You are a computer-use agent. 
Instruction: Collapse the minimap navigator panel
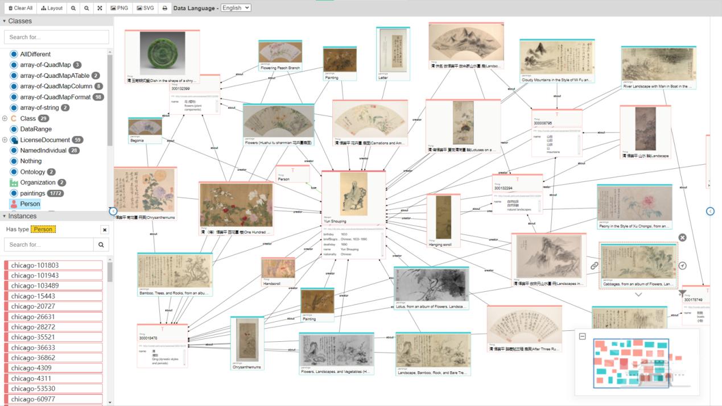(582, 336)
